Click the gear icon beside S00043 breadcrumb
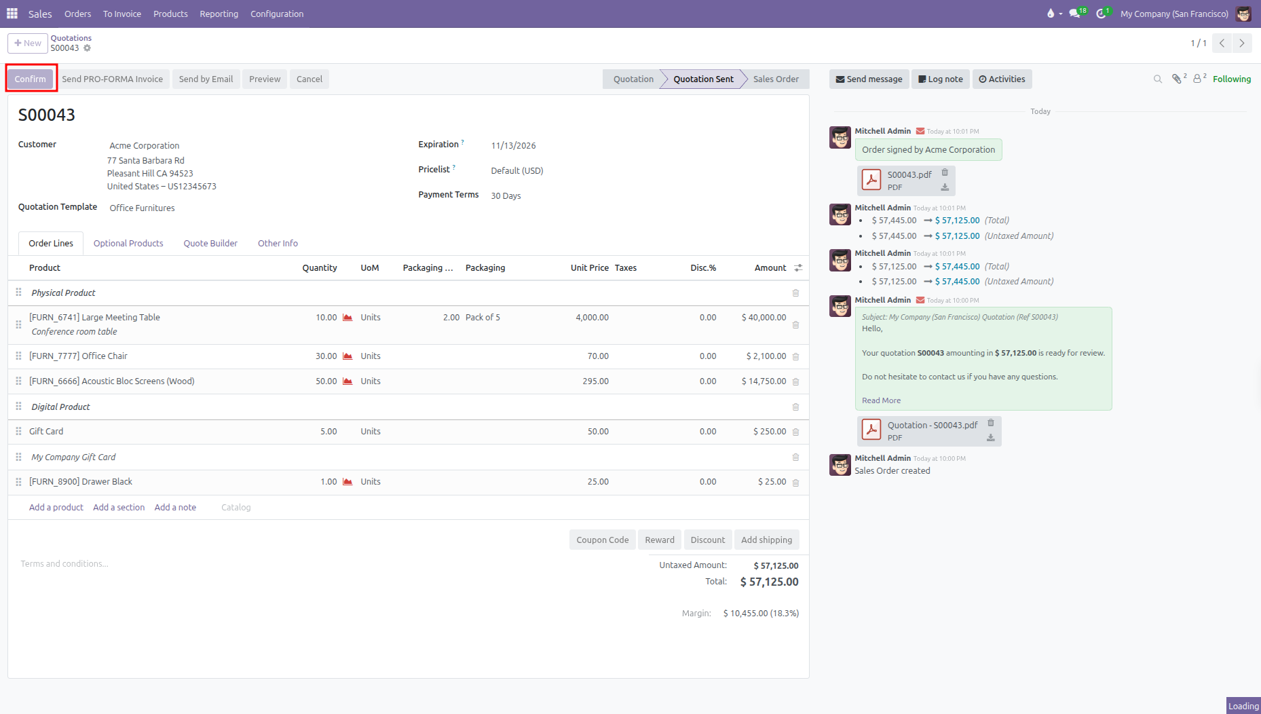This screenshot has height=714, width=1261. click(87, 48)
